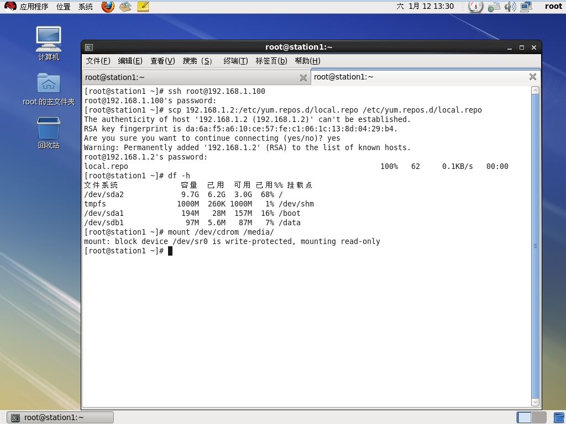
Task: Maximize the terminal window
Action: click(x=522, y=47)
